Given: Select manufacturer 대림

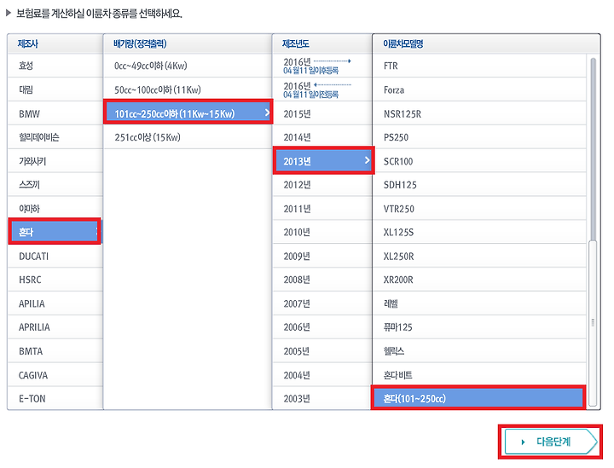Looking at the screenshot, I should (55, 90).
